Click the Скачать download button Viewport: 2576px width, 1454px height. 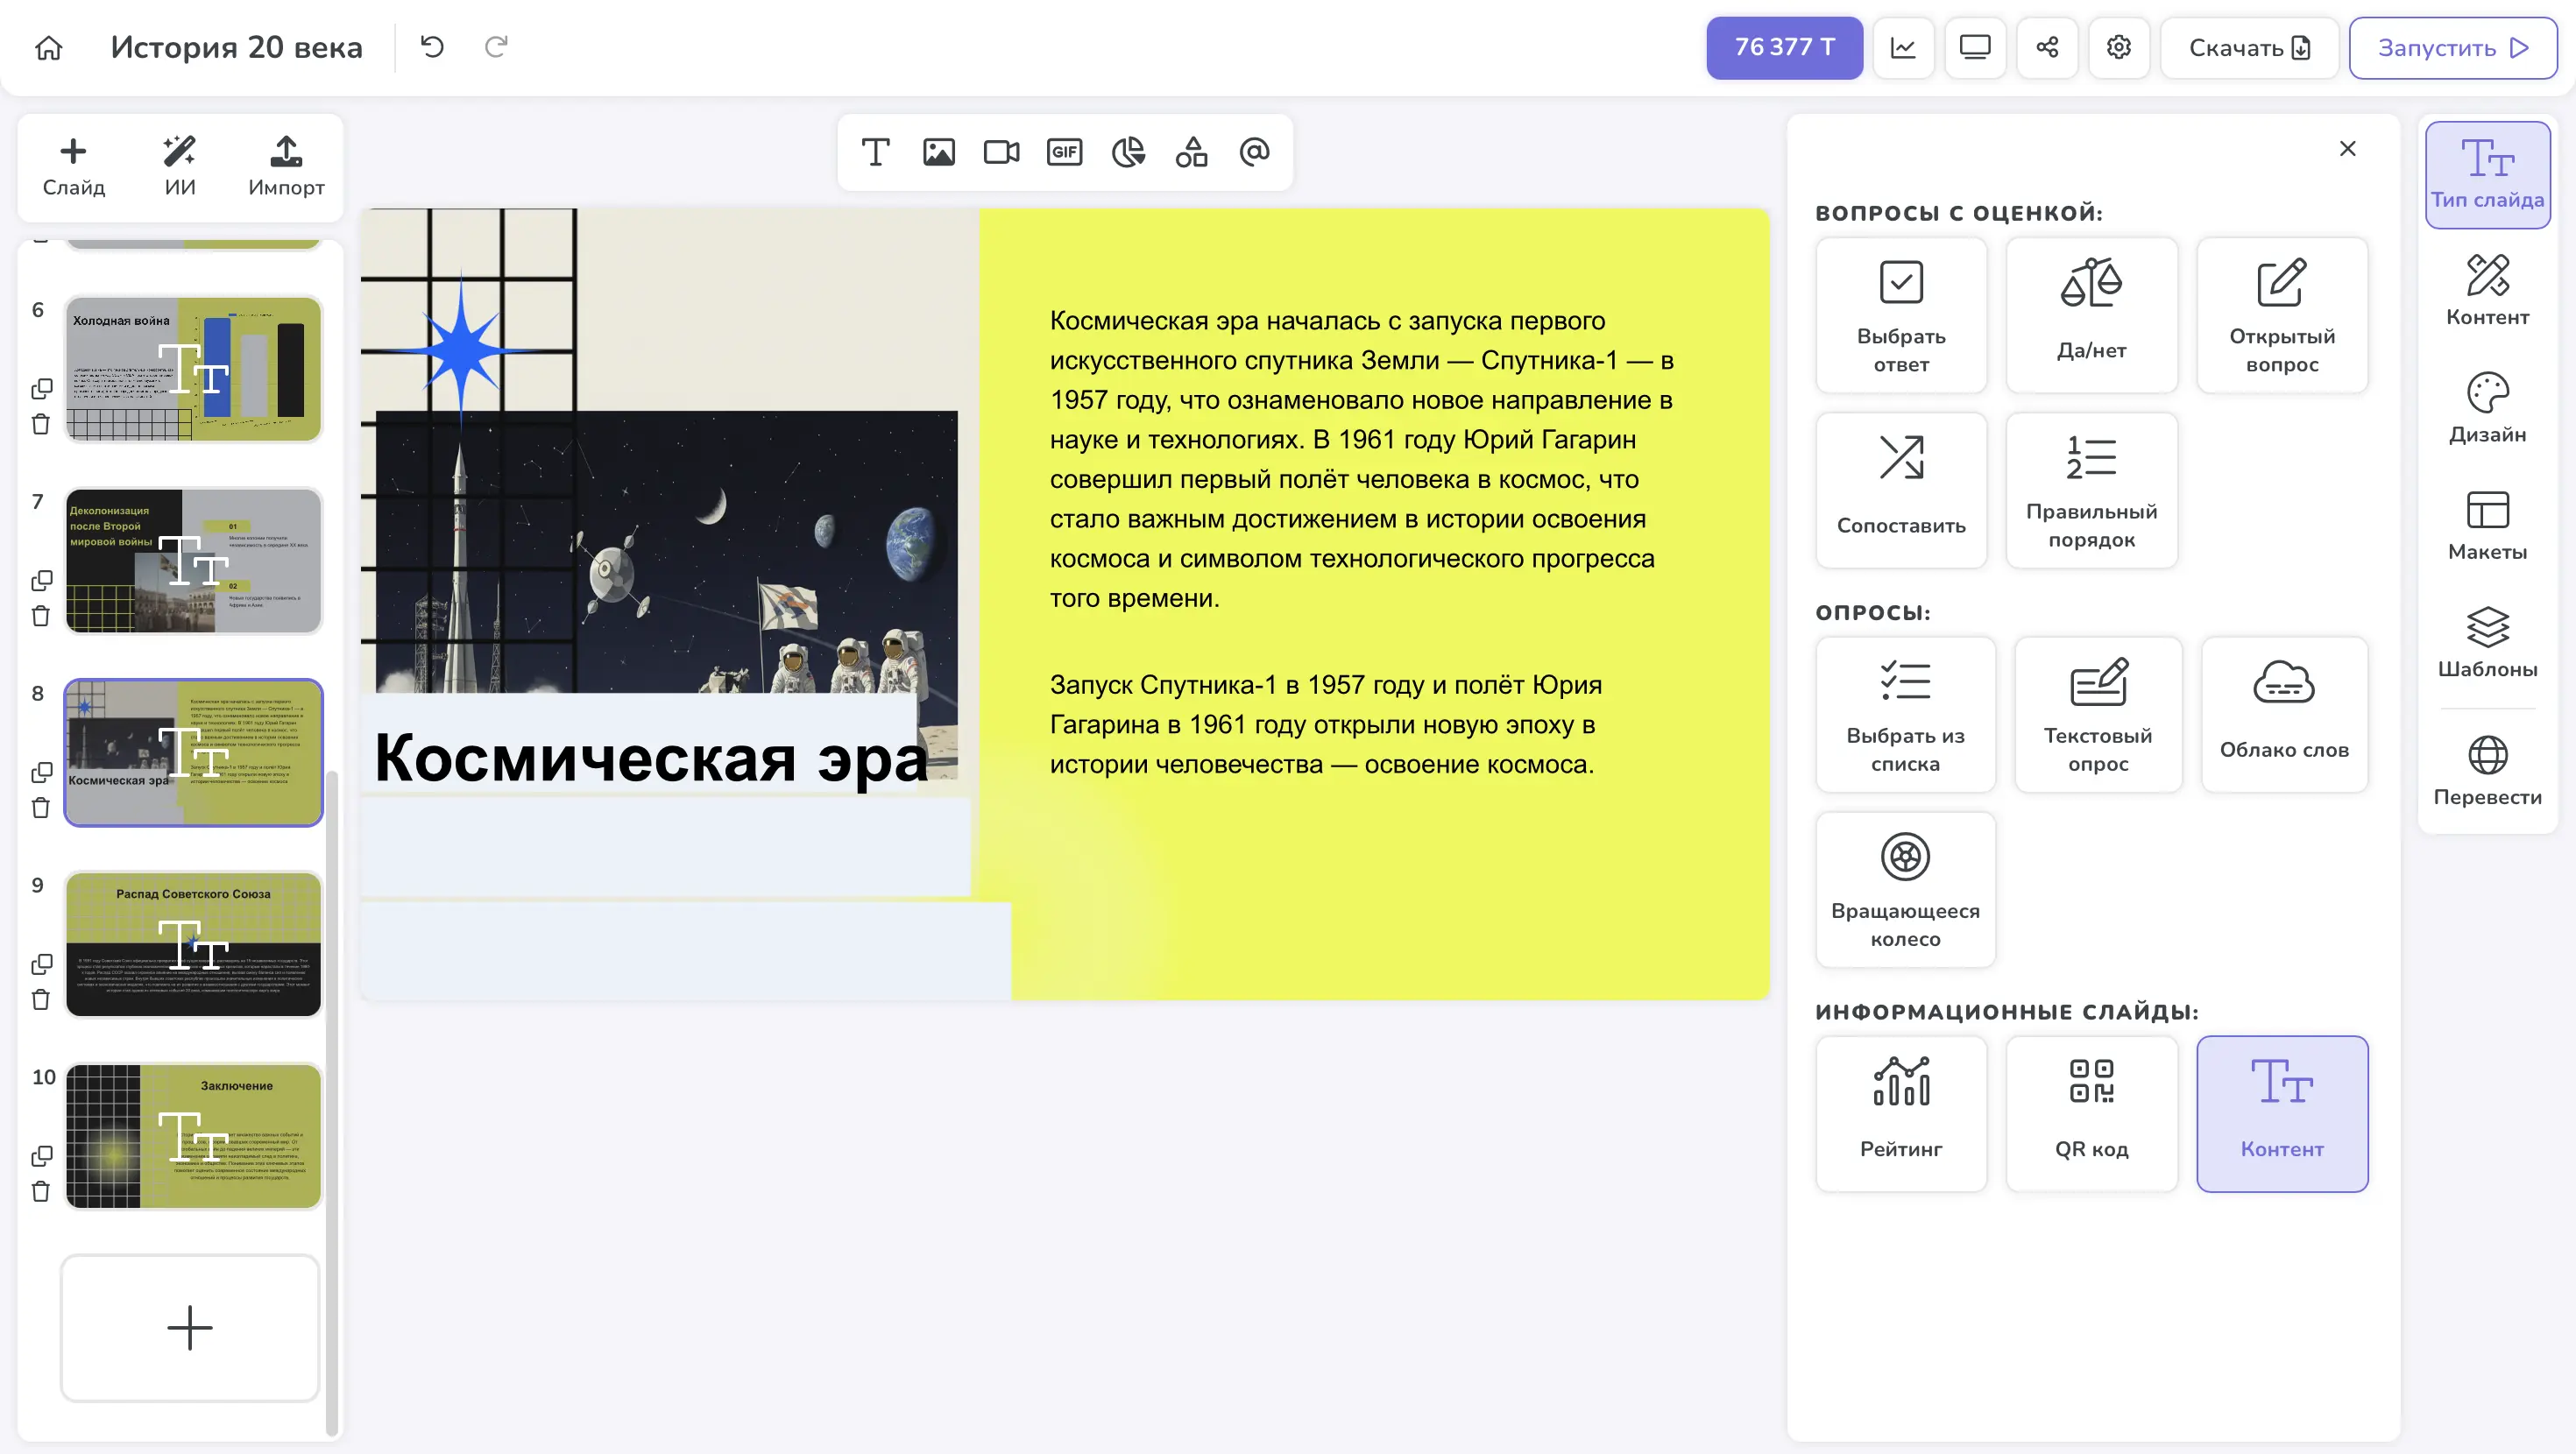(x=2248, y=47)
